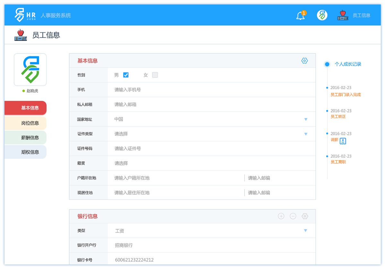Remove bank record with minus icon
This screenshot has height=269, width=385.
(293, 216)
